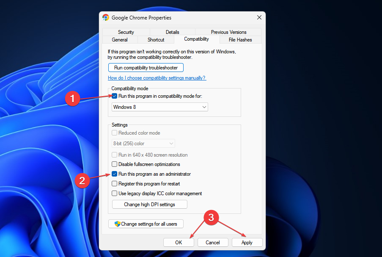Click Change settings for all users button
Viewport: 382px width, 257px height.
click(x=146, y=224)
